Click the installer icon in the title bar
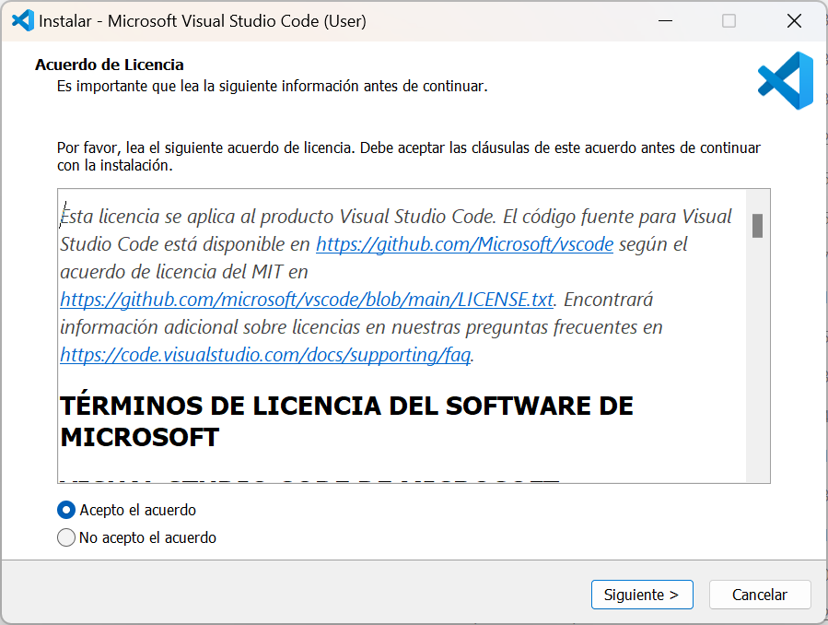Viewport: 828px width, 625px height. coord(20,20)
